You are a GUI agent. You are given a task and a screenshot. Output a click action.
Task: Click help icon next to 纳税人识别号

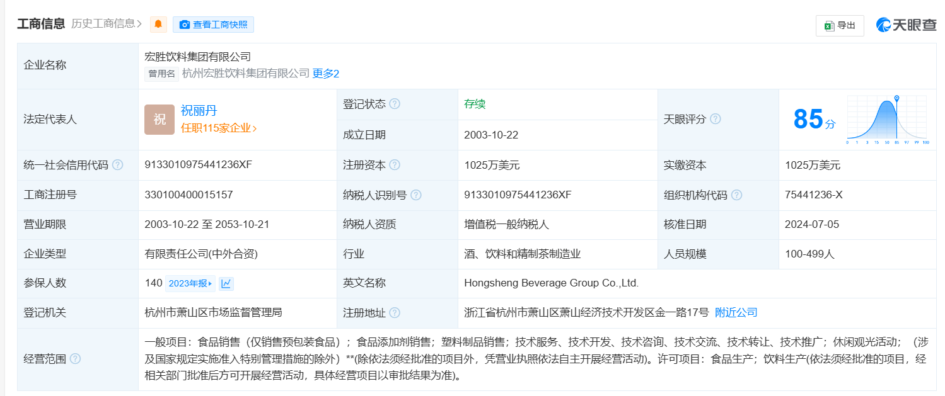416,195
